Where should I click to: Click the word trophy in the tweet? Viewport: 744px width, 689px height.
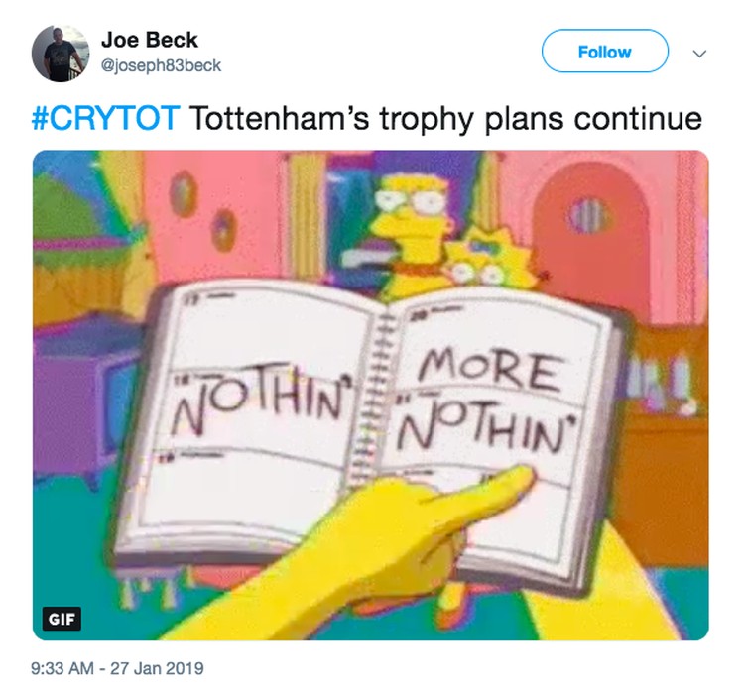pos(427,120)
